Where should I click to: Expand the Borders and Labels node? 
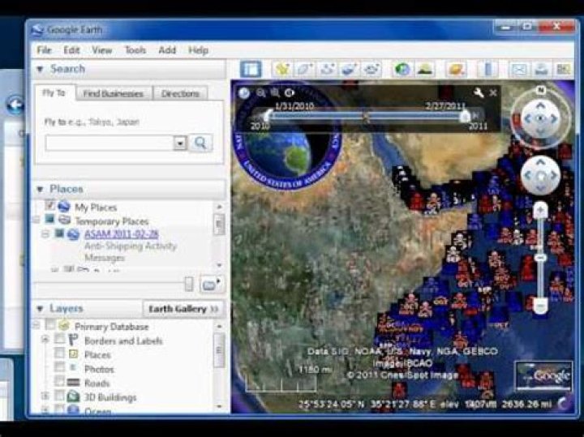click(45, 340)
